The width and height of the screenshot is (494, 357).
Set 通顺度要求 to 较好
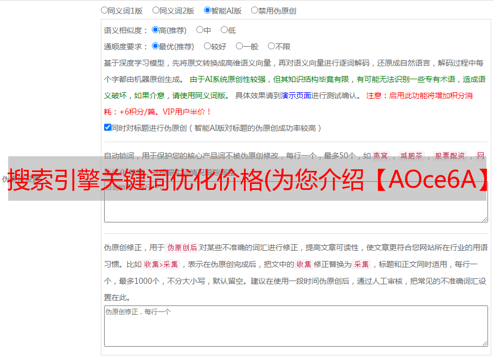(207, 46)
